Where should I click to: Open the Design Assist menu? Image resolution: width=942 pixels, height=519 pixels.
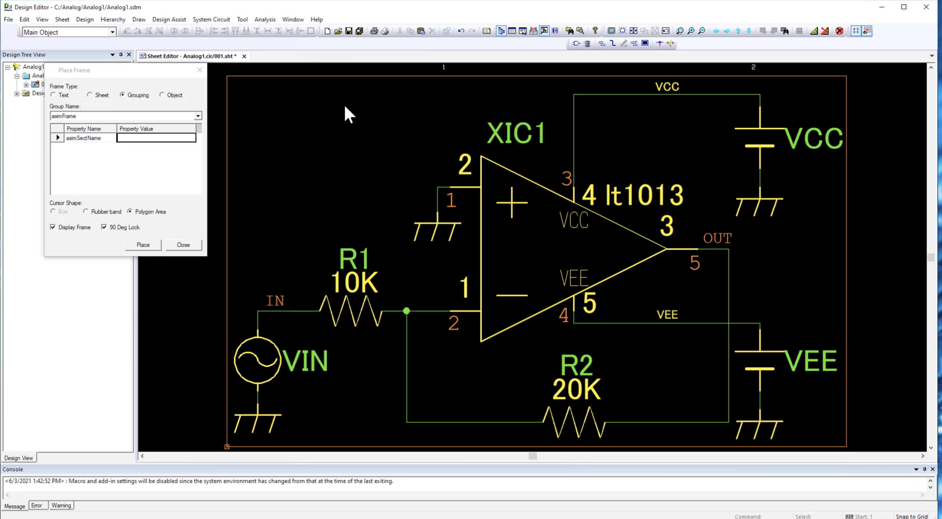coord(169,19)
